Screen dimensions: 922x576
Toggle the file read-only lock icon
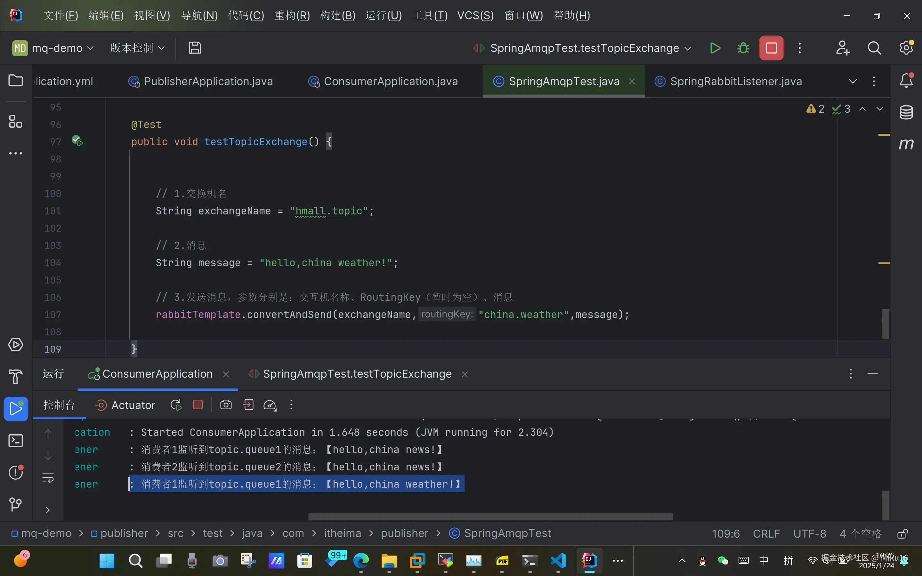point(902,533)
